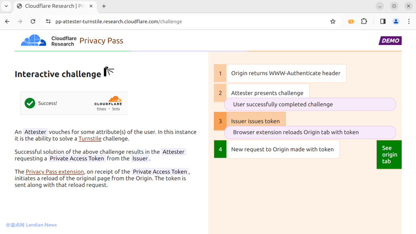Toggle the browser side panel
This screenshot has width=416, height=234.
pyautogui.click(x=383, y=21)
